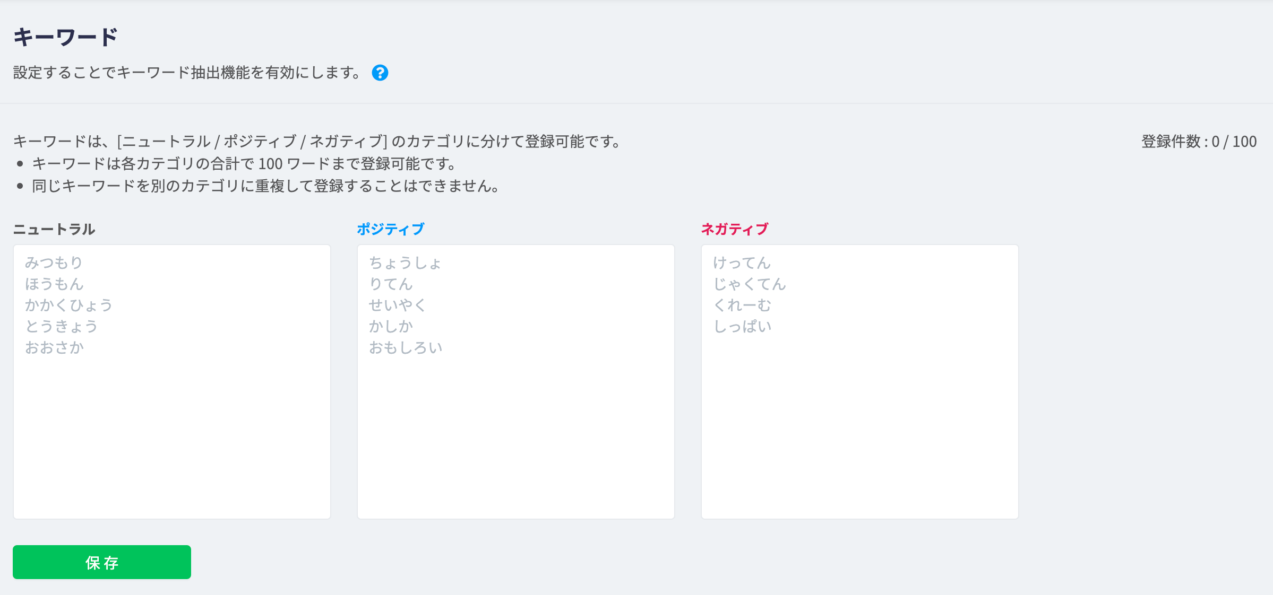Click the green 保存 save button
The height and width of the screenshot is (595, 1273).
(102, 562)
